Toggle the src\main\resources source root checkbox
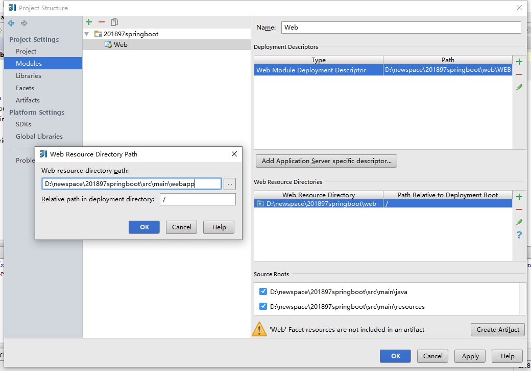This screenshot has height=371, width=531. point(263,306)
